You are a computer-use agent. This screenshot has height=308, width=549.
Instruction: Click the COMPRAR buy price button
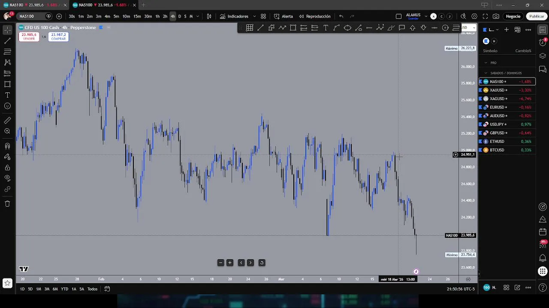tap(58, 37)
